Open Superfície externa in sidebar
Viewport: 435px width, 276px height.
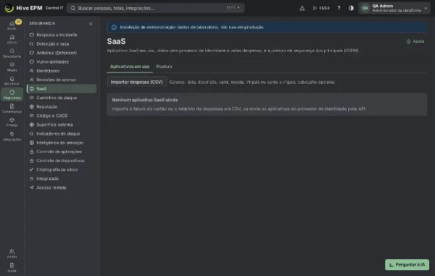61,124
